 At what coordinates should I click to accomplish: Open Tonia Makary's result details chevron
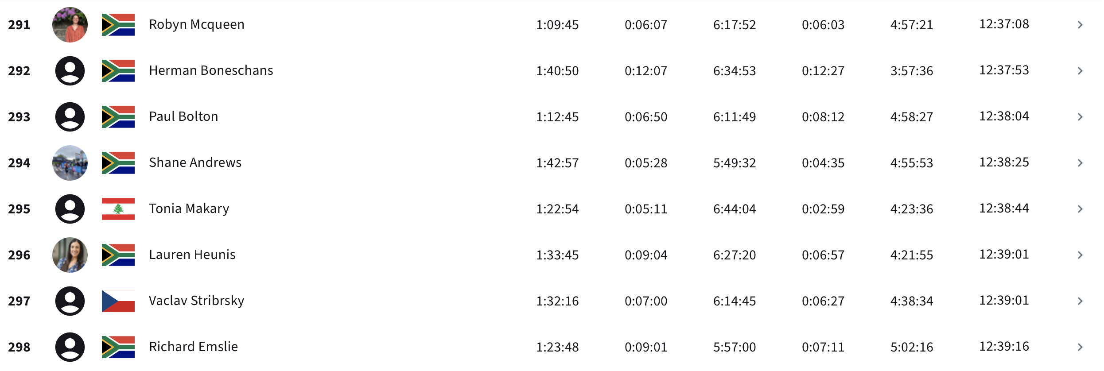[x=1080, y=209]
